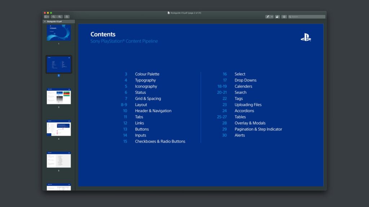Open page 4 thumbnail in sidebar
Image resolution: width=369 pixels, height=207 pixels.
pos(59,128)
